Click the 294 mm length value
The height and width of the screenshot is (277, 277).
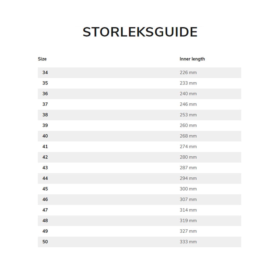click(x=188, y=178)
